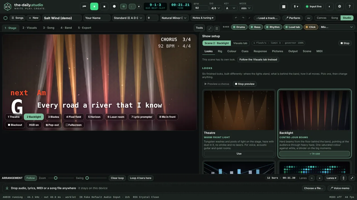The image size is (357, 200).
Task: Toggle the Drums band chip
Action: [239, 27]
